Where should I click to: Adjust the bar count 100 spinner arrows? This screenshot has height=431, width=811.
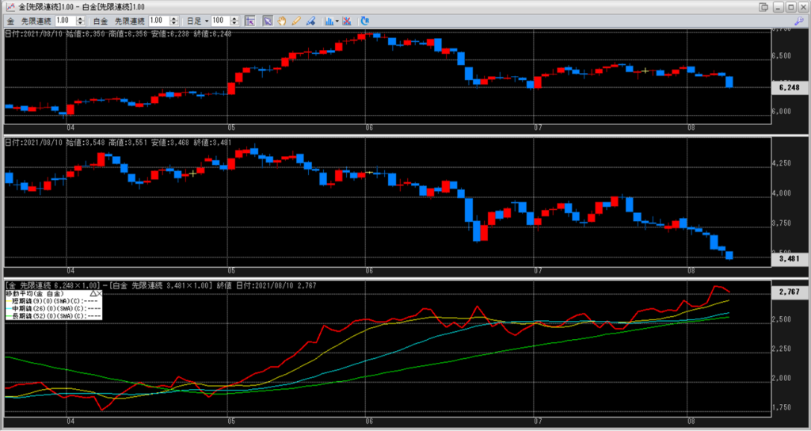(234, 20)
